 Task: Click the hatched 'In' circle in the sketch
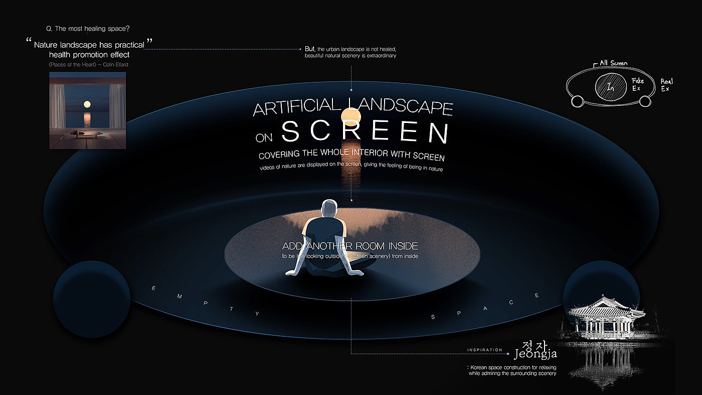(x=610, y=87)
